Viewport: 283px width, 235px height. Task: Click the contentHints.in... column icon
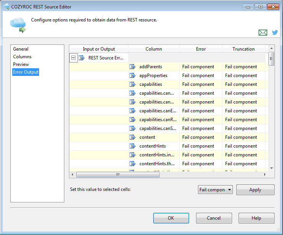(x=133, y=155)
